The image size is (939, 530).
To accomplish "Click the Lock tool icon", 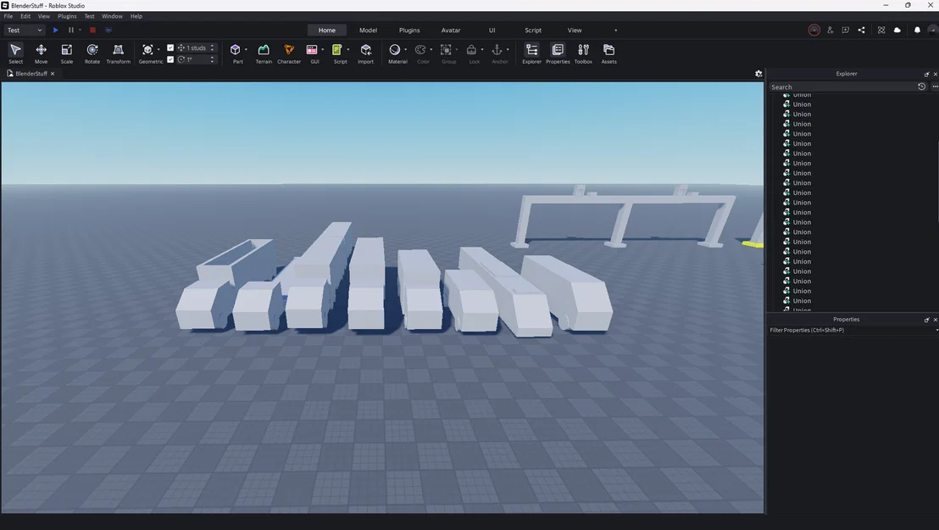I will pyautogui.click(x=471, y=50).
